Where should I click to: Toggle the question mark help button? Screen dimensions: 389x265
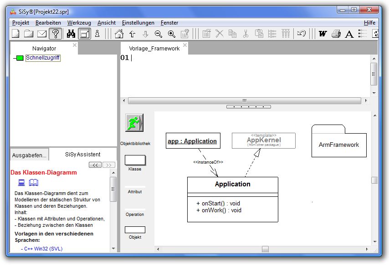click(55, 34)
